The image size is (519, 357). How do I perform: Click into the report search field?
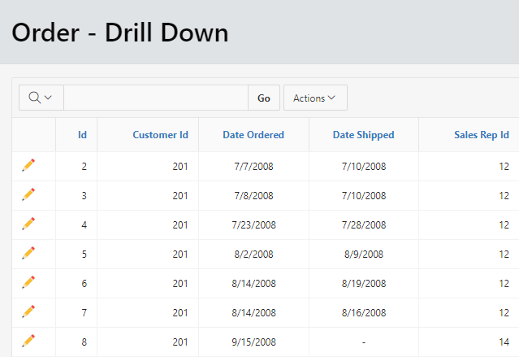(x=155, y=98)
